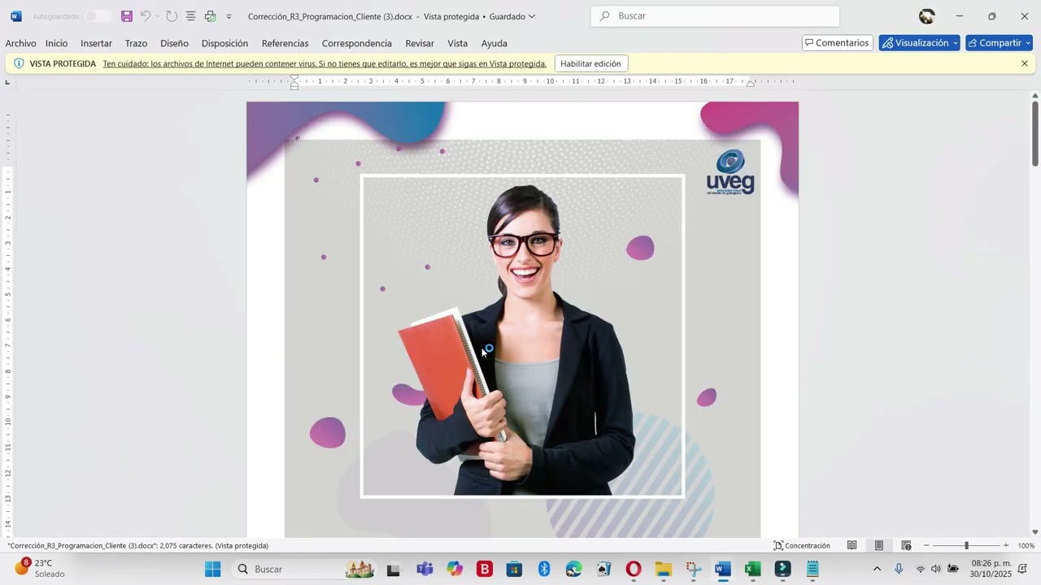Click the Redo arrow icon
The height and width of the screenshot is (585, 1041).
172,16
